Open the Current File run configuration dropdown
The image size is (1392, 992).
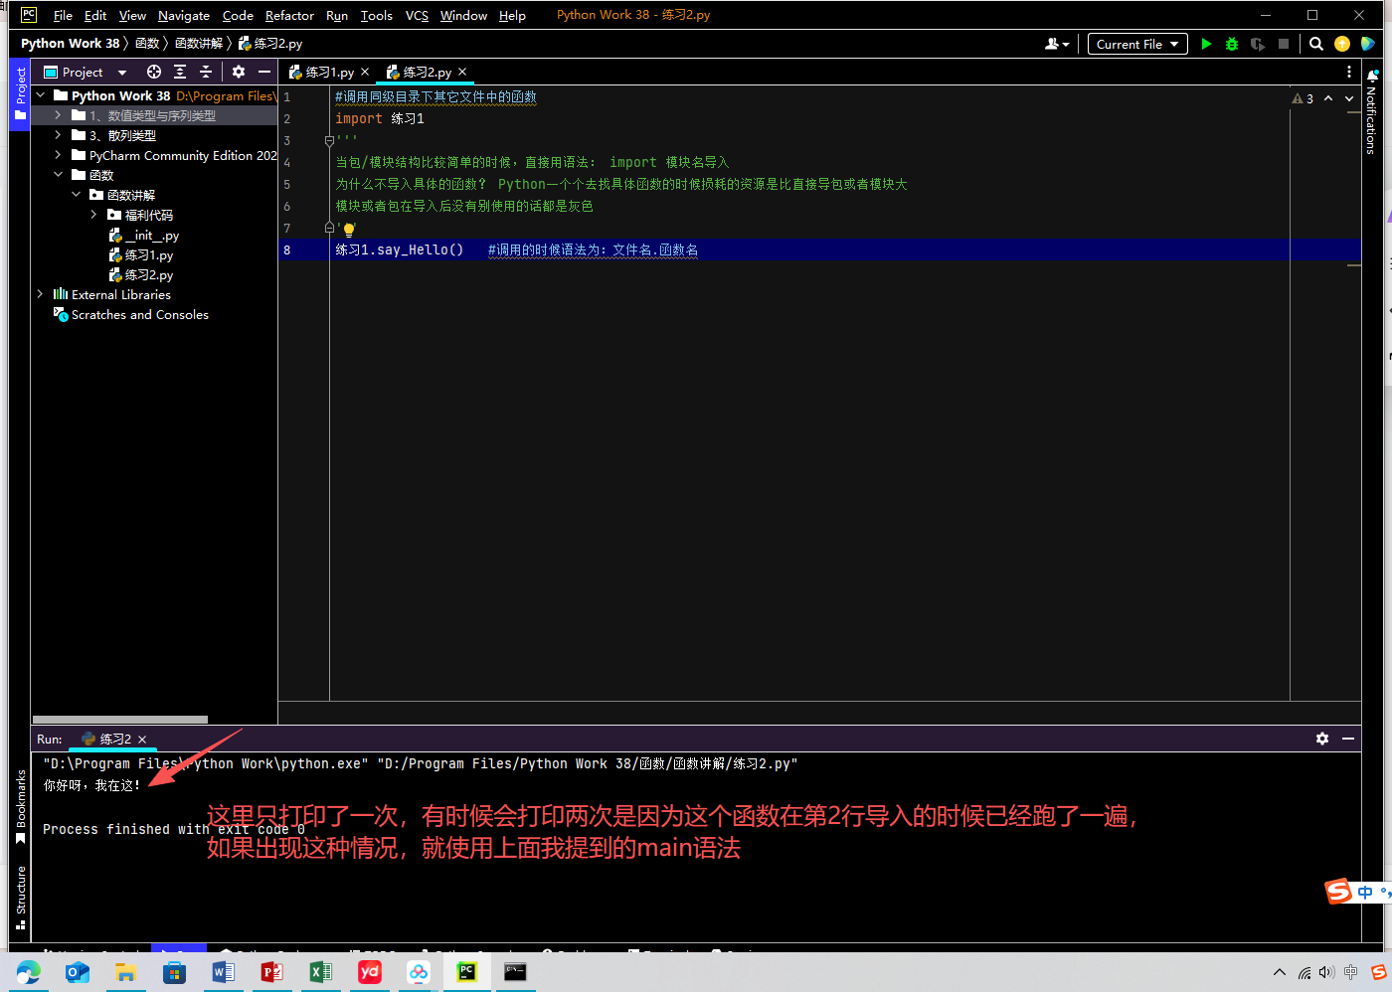[x=1136, y=44]
